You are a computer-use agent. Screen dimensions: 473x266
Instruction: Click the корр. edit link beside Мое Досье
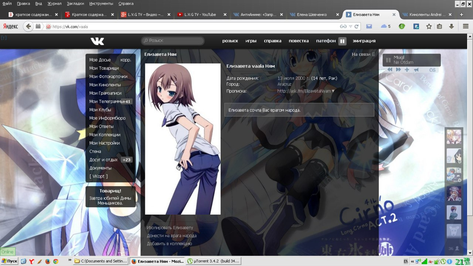(126, 60)
